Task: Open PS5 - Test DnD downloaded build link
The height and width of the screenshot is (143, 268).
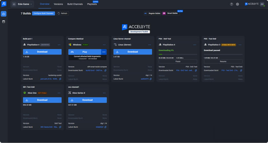Action: (x=230, y=71)
